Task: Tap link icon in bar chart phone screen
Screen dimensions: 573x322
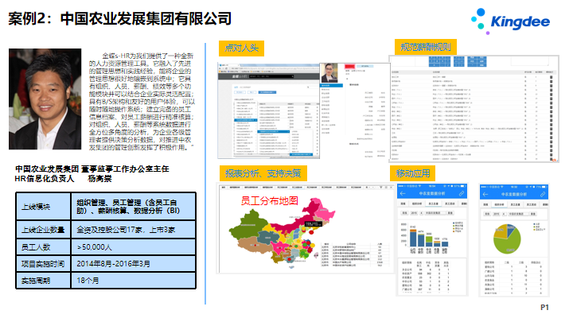Action: click(x=462, y=193)
